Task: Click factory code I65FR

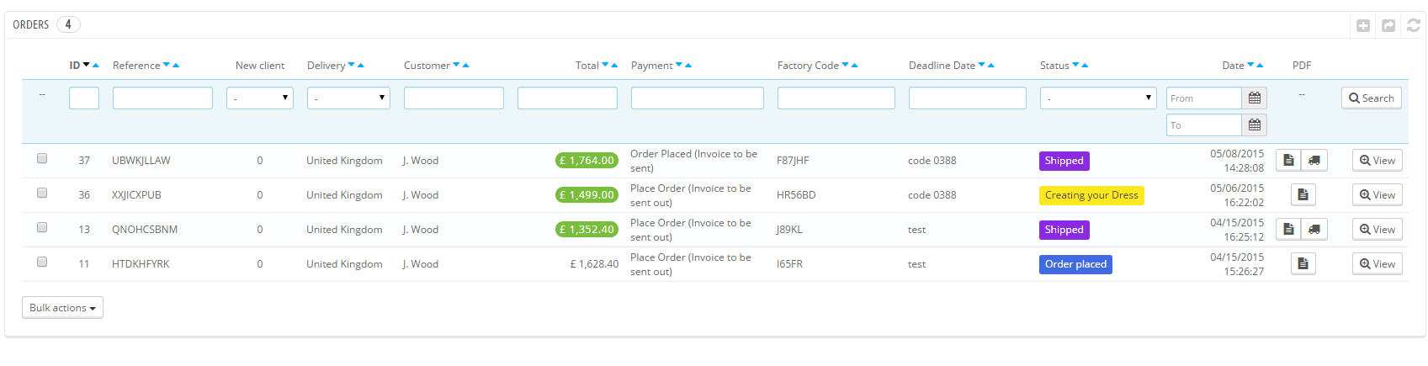Action: [789, 264]
